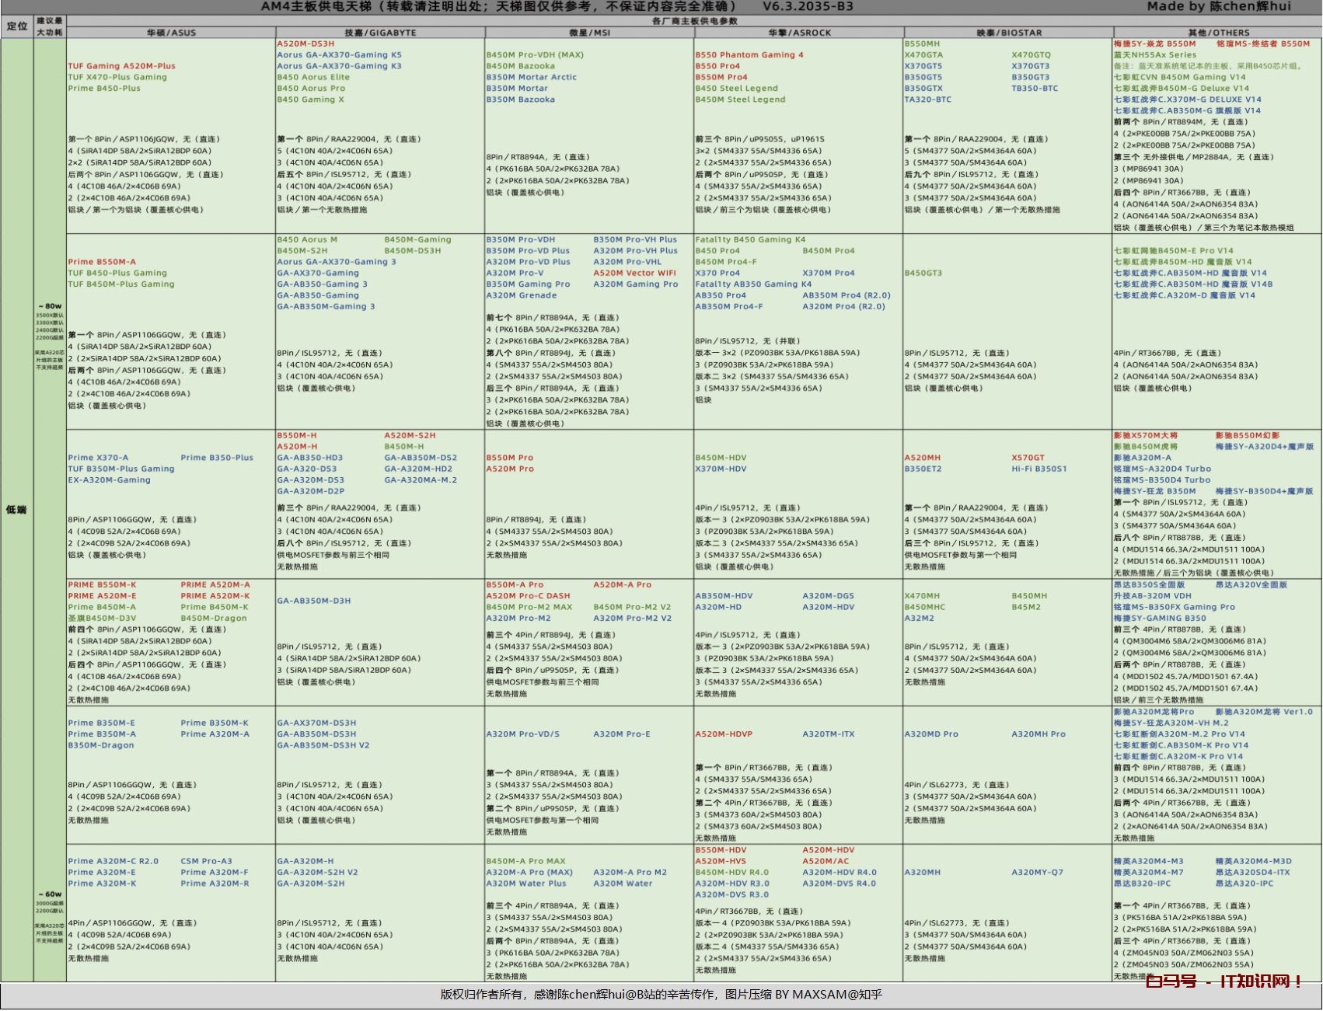Click the copyright notice in the footer
Viewport: 1323px width, 1011px height.
click(661, 994)
